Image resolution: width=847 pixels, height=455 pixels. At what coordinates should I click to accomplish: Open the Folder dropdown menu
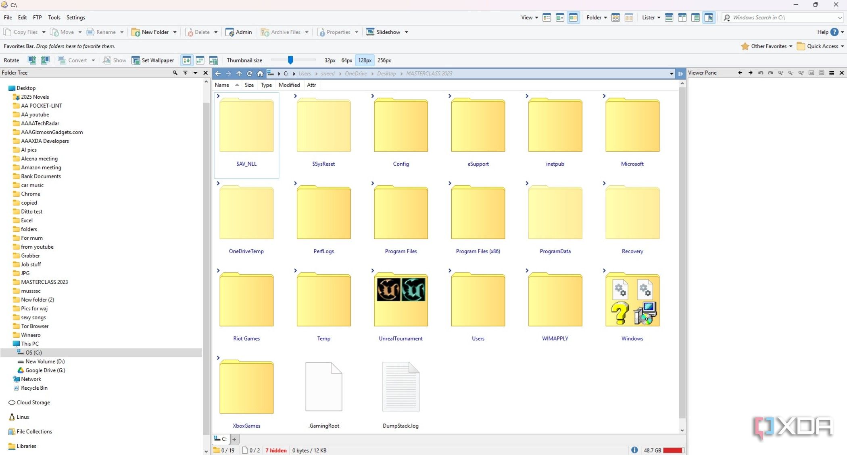(x=597, y=18)
